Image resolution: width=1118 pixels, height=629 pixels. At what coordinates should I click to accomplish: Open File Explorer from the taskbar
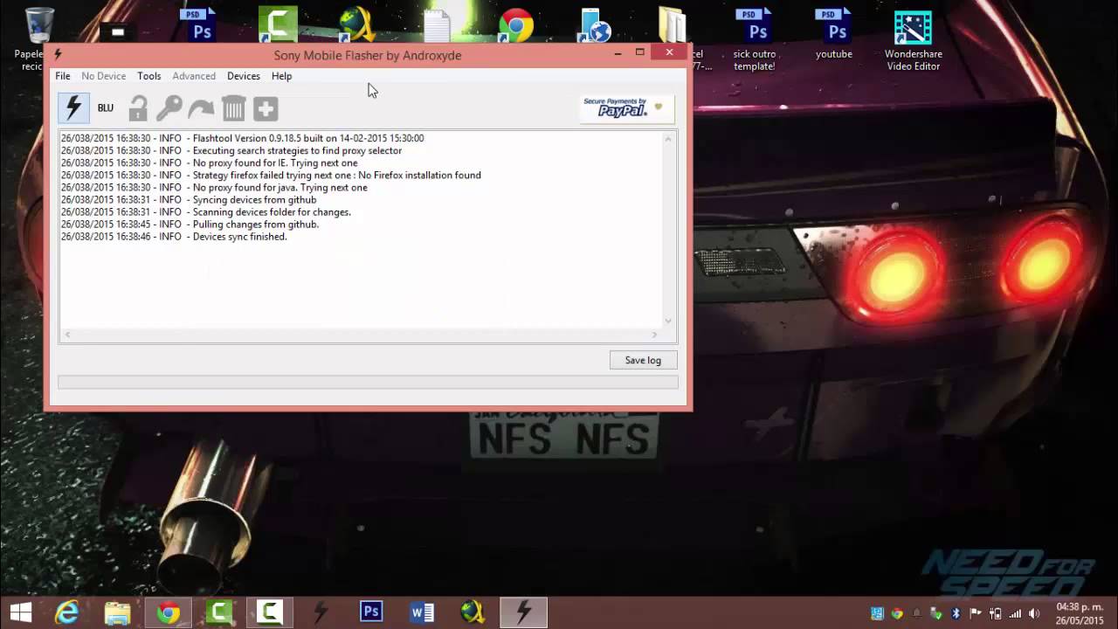pyautogui.click(x=118, y=612)
